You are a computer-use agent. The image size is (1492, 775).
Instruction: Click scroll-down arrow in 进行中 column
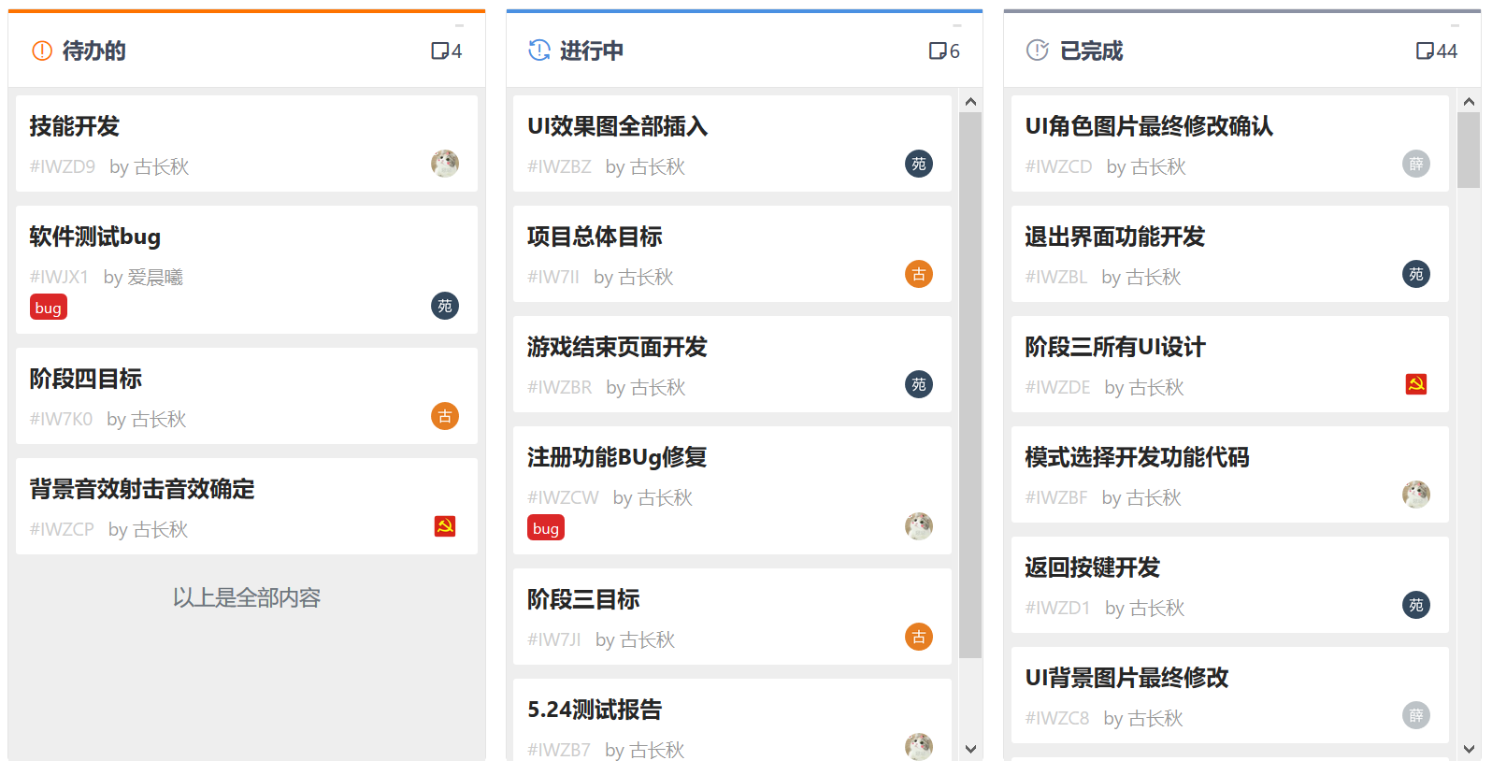point(970,749)
